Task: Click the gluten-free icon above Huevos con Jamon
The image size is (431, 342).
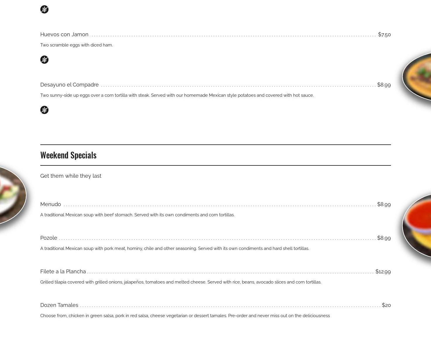Action: (44, 9)
